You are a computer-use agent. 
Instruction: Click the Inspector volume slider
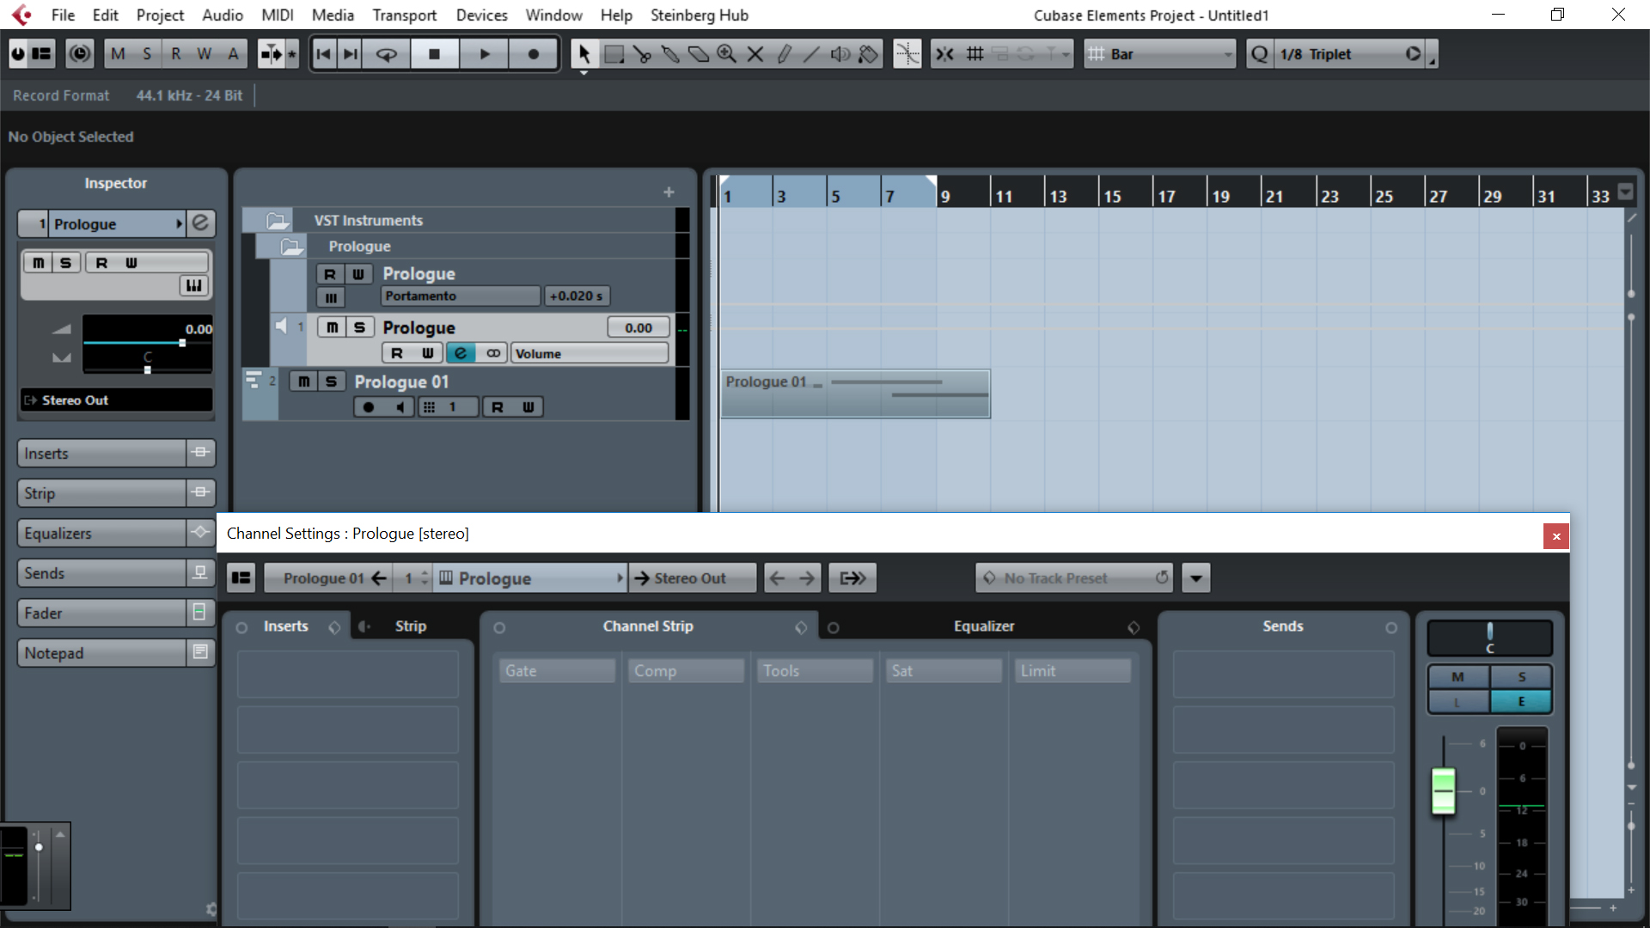pyautogui.click(x=147, y=343)
